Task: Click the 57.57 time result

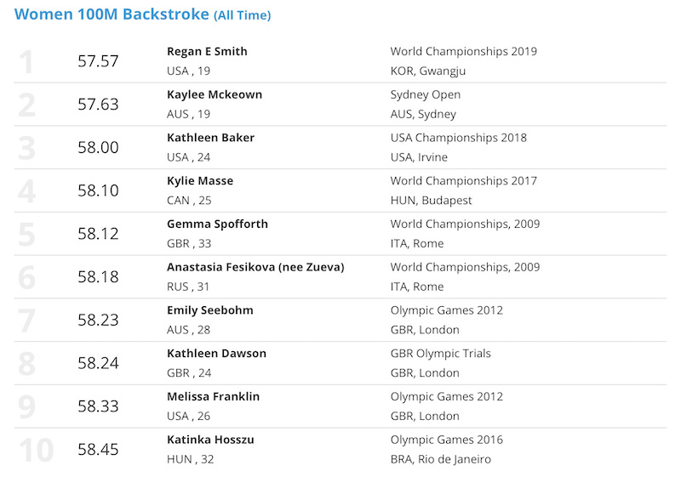Action: pyautogui.click(x=98, y=61)
